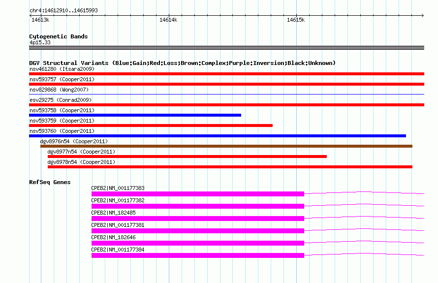Select the red nsv461280 loss variant bar
438x283 pixels.
tap(226, 74)
